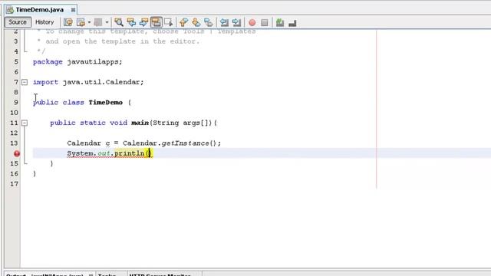Viewport: 491px width, 276px height.
Task: Find the next occurrence
Action: tap(143, 22)
